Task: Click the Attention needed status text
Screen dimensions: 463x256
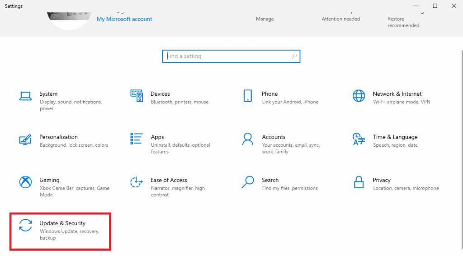Action: pyautogui.click(x=341, y=19)
